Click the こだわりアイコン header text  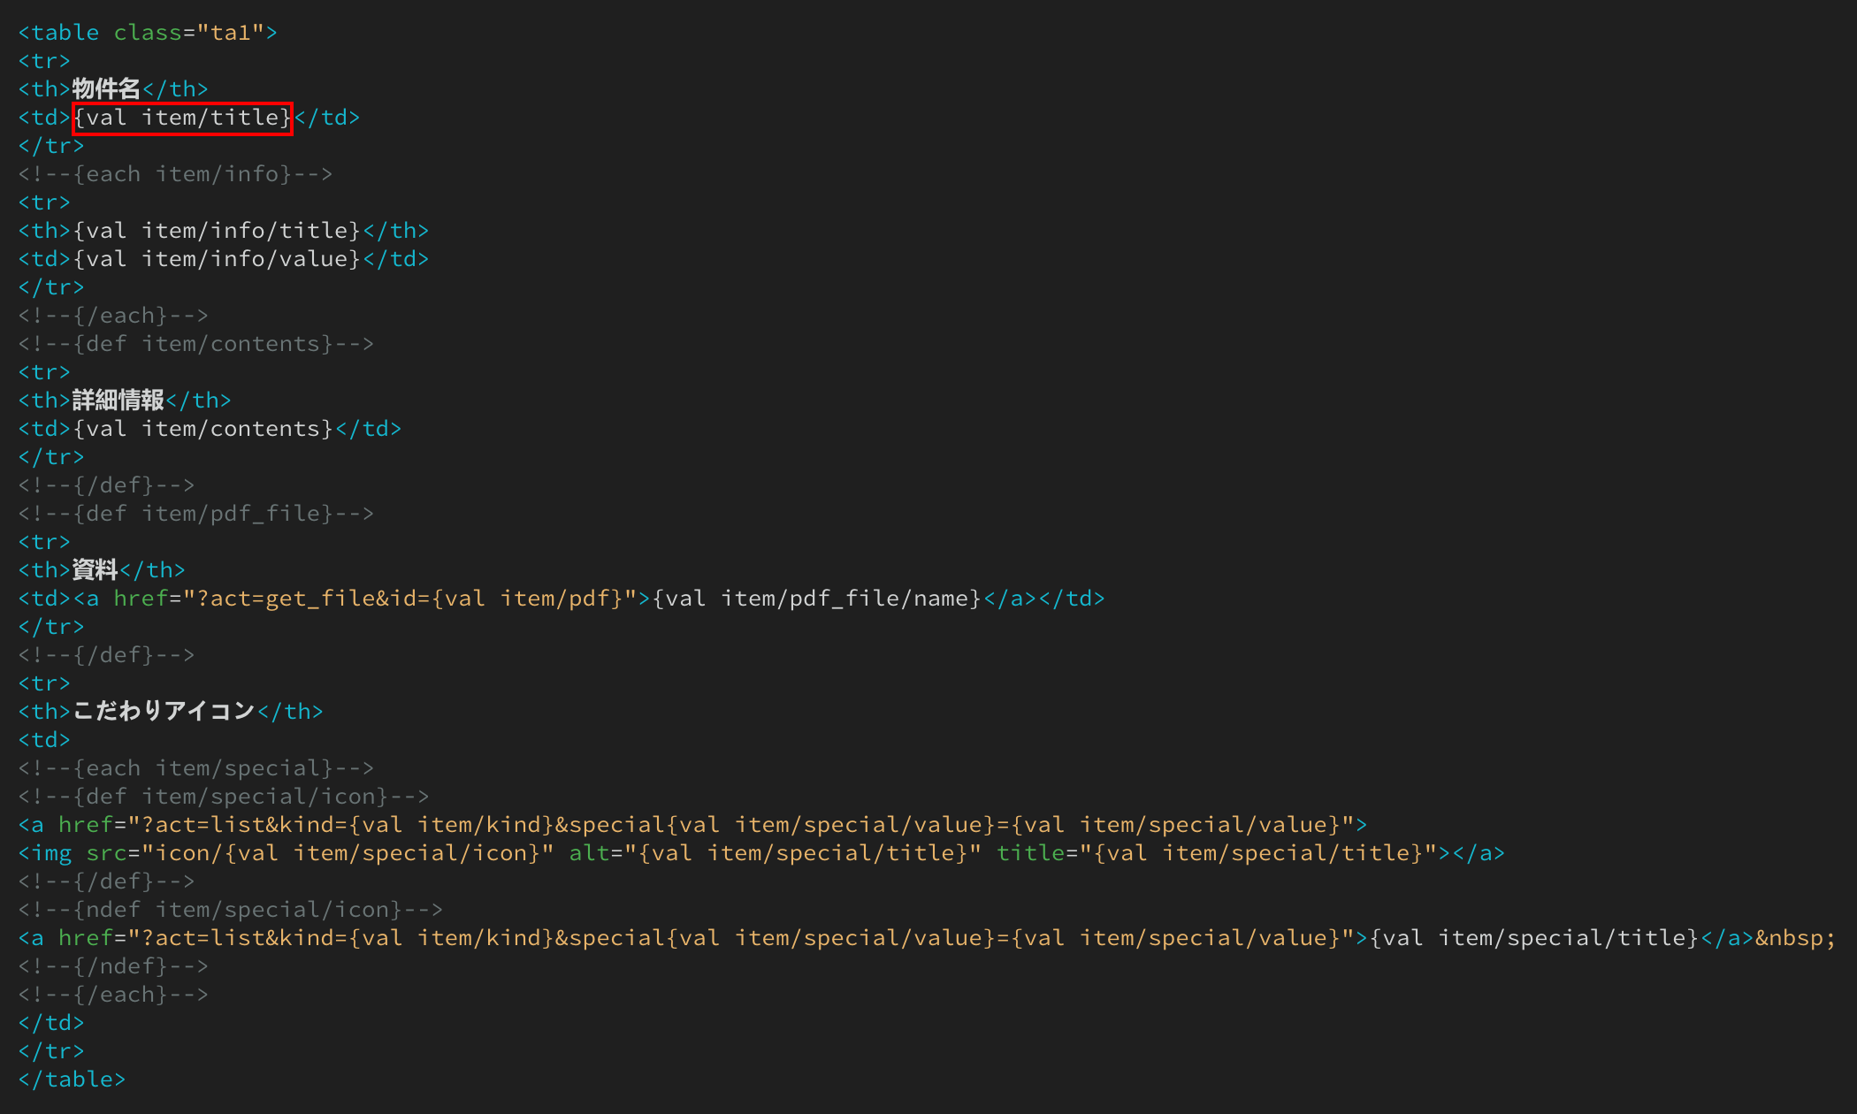(x=164, y=712)
